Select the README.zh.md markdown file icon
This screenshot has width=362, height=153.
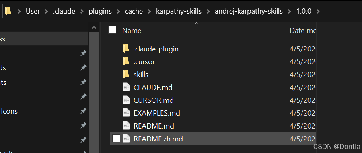pyautogui.click(x=126, y=139)
